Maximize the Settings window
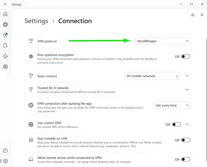The width and height of the screenshot is (207, 167). [x=191, y=4]
